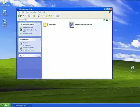Open My Computer link in Other Places
The image size is (140, 107).
point(26,43)
